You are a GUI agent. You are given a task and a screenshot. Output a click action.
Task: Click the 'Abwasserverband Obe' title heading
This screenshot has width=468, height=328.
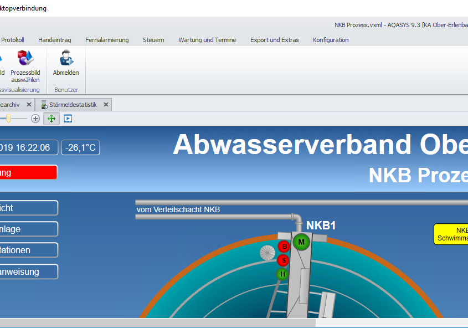[320, 145]
